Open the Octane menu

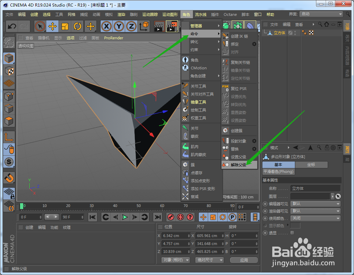point(230,14)
